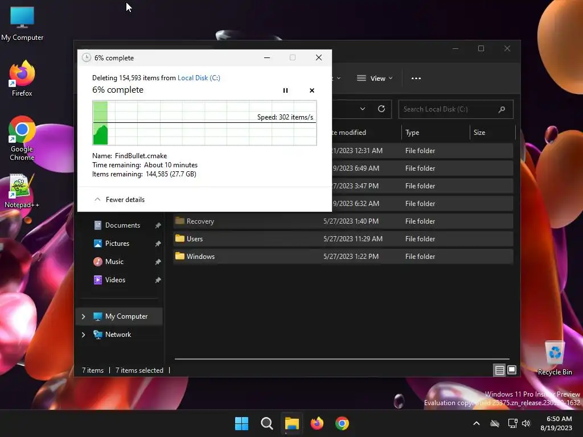Click File Explorer on the taskbar
Viewport: 583px width, 437px height.
tap(292, 423)
